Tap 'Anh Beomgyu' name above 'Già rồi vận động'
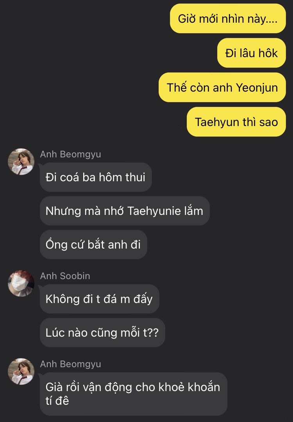The width and height of the screenshot is (293, 422). pyautogui.click(x=70, y=364)
